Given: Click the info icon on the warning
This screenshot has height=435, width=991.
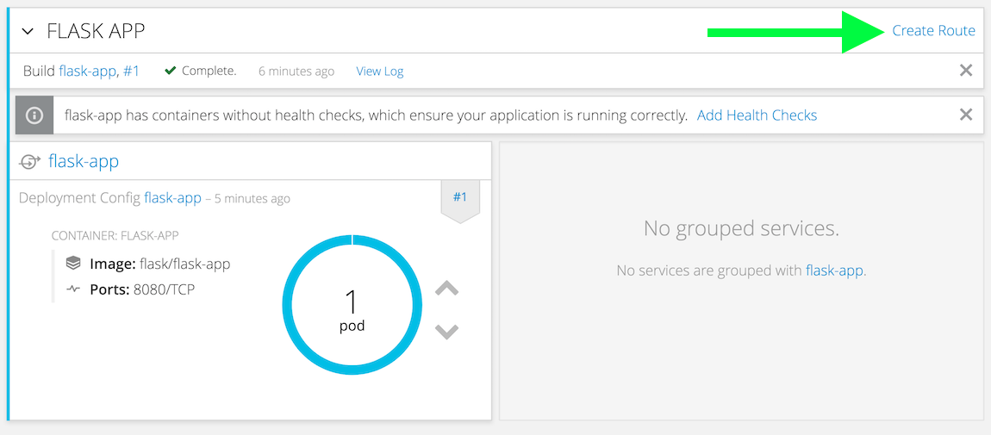Looking at the screenshot, I should (34, 115).
